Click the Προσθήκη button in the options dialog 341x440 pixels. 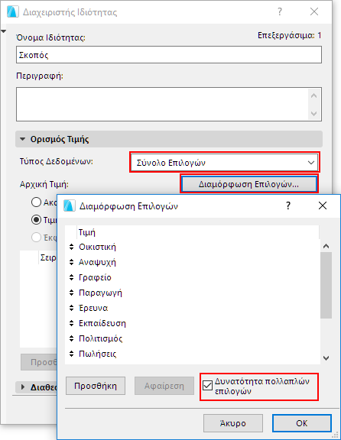pyautogui.click(x=96, y=386)
